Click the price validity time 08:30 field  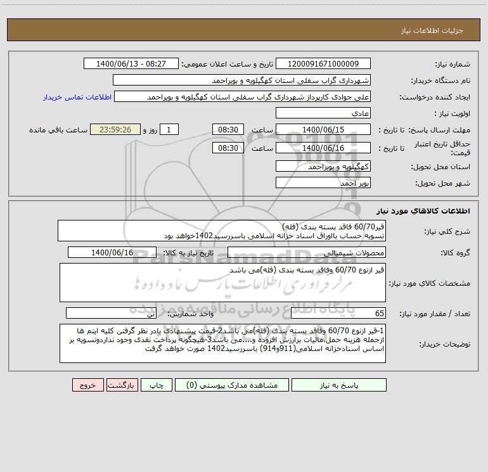[x=228, y=148]
